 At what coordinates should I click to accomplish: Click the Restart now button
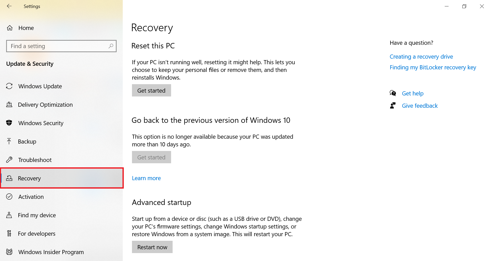(152, 247)
